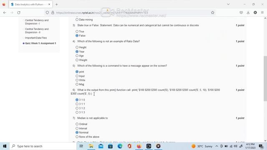Pick answer 3 1 1 for question 6
The image size is (267, 150).
click(x=77, y=104)
